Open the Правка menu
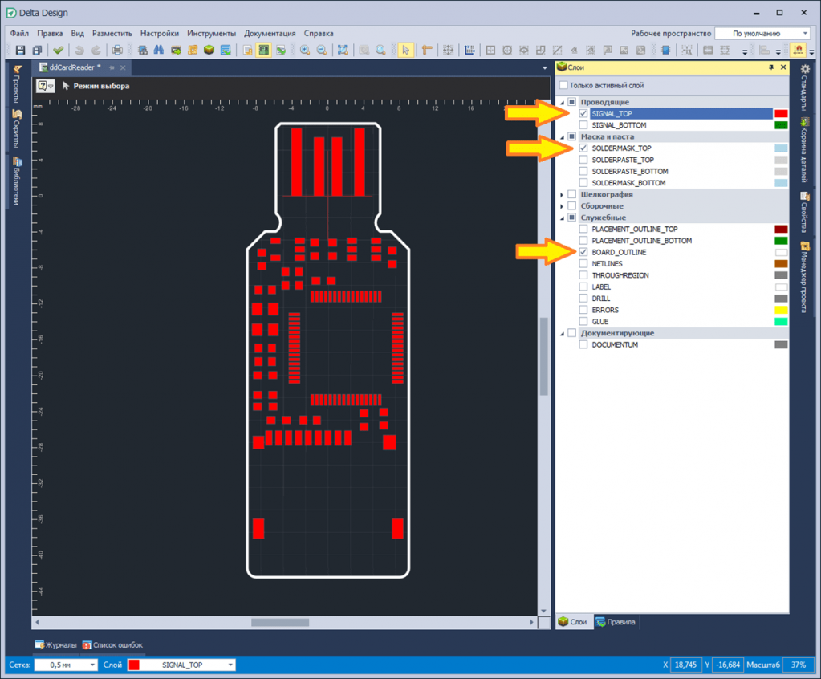Screen dimensions: 821x679 coord(50,34)
